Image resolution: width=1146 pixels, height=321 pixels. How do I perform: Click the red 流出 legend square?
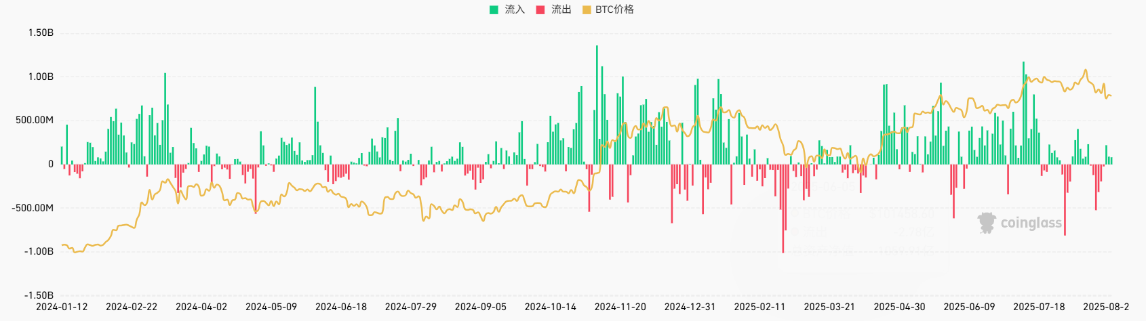click(x=540, y=9)
